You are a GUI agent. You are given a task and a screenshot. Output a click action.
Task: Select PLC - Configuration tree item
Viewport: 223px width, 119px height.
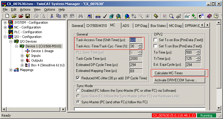pos(28,32)
